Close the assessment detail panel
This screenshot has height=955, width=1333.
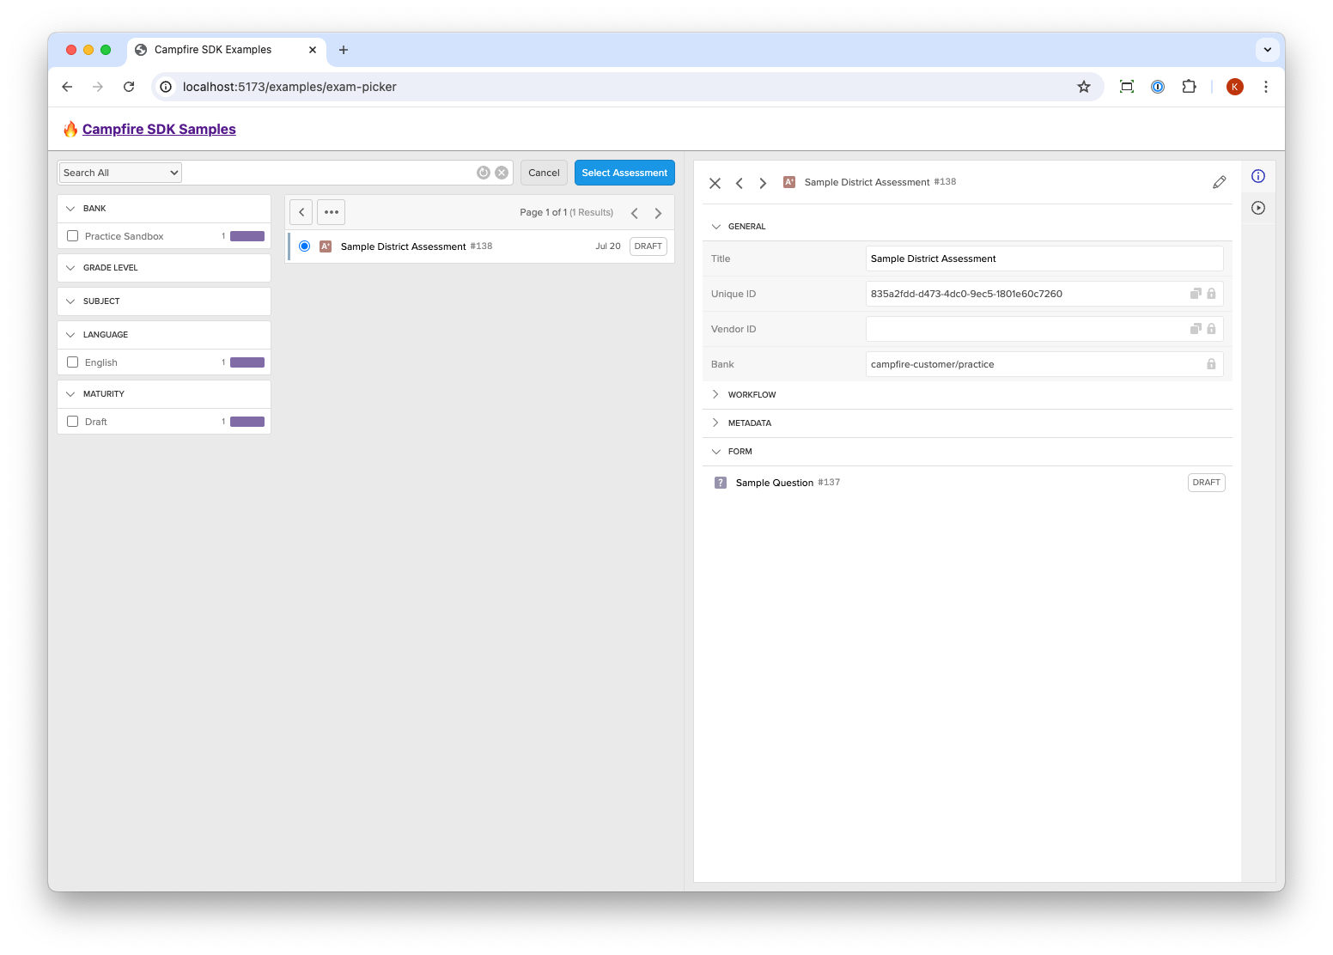(x=715, y=183)
